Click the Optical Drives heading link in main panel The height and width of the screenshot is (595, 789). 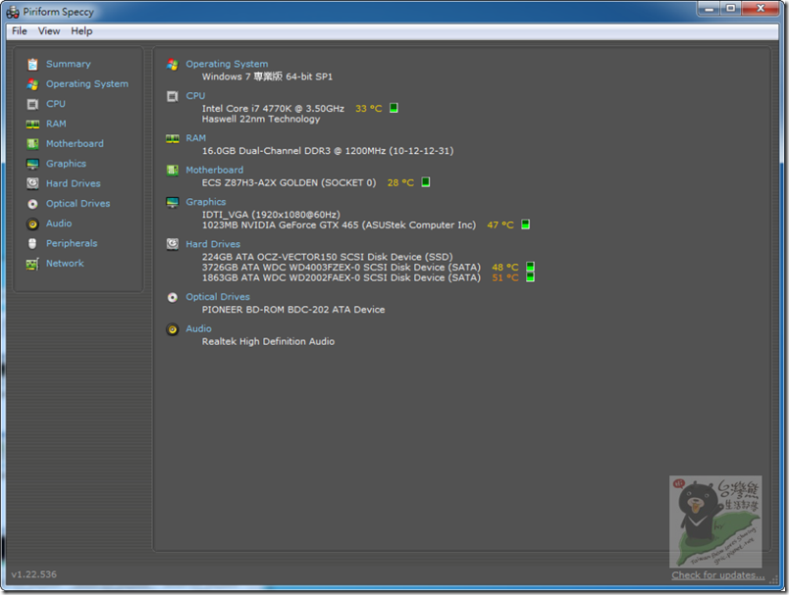(x=218, y=297)
